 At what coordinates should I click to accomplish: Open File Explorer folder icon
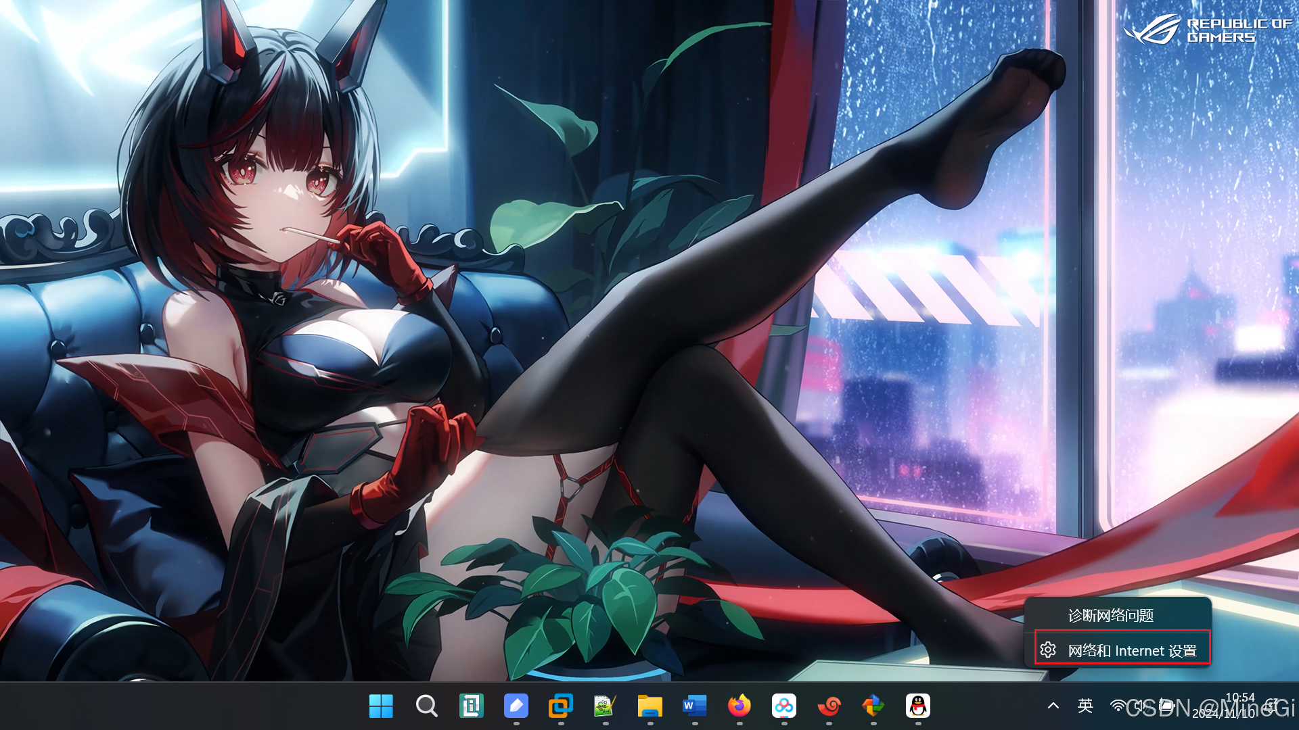tap(649, 706)
